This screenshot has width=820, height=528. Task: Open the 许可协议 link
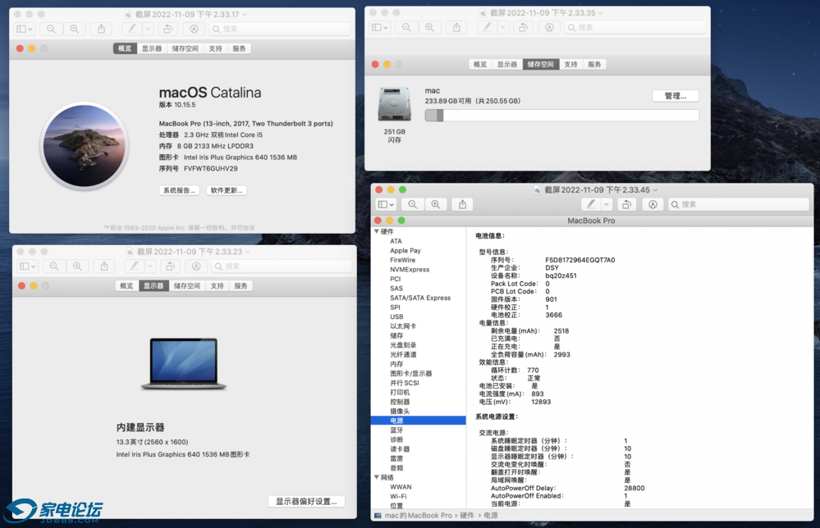[243, 228]
